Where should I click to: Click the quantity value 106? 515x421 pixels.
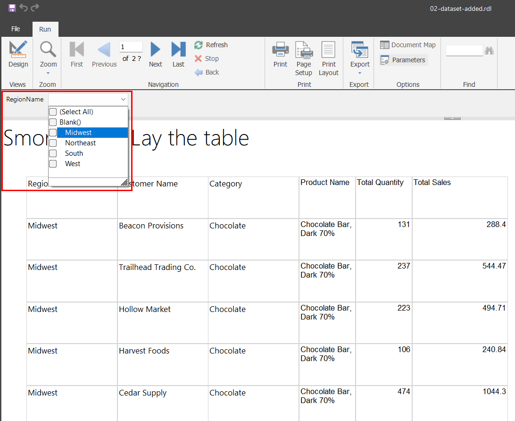coord(404,349)
